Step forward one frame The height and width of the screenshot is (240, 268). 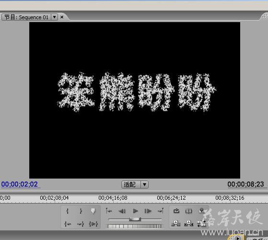point(148,211)
